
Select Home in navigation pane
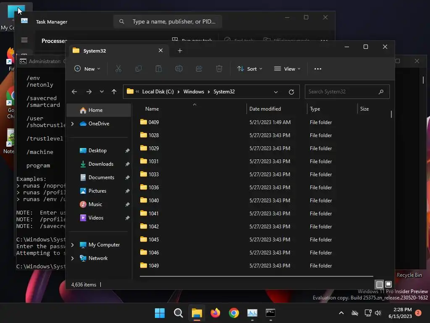pos(99,110)
